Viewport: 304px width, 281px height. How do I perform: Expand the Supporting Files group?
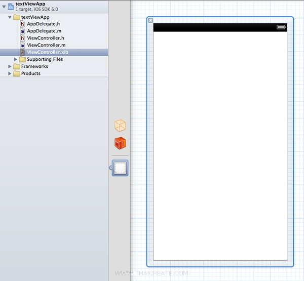[16, 59]
